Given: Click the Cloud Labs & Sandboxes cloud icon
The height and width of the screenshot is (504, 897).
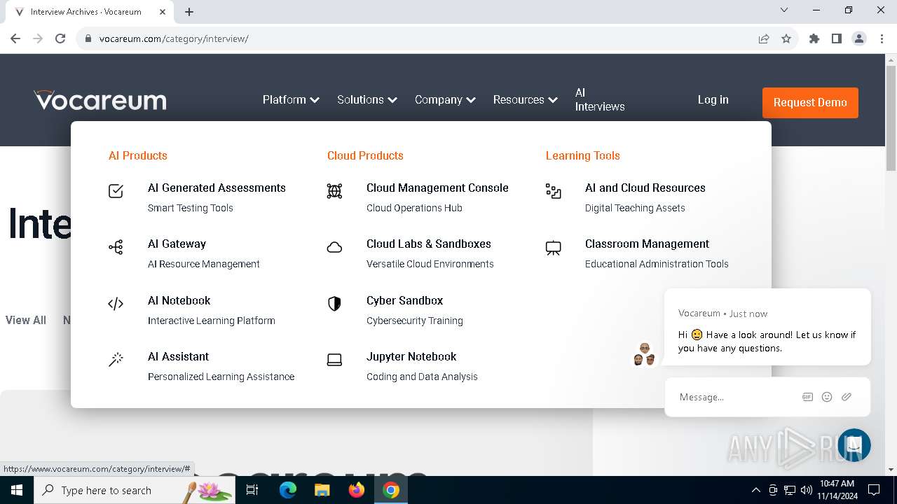Looking at the screenshot, I should (x=334, y=247).
